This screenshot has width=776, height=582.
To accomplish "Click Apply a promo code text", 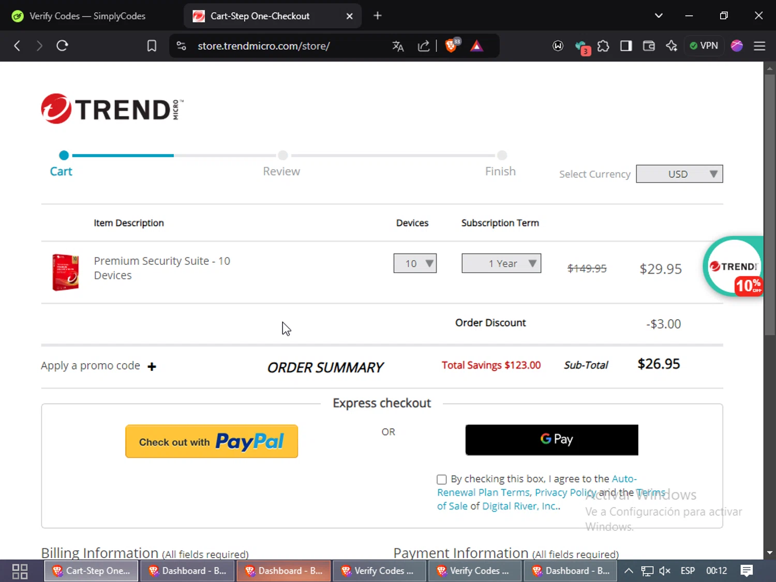I will coord(91,366).
